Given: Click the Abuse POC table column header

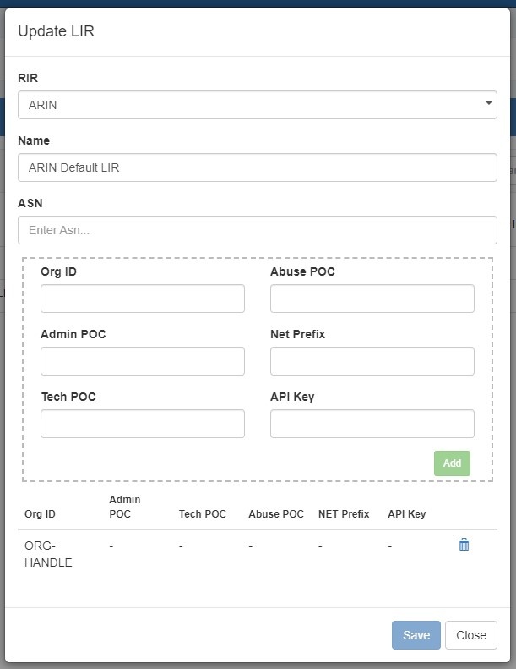Looking at the screenshot, I should 275,514.
